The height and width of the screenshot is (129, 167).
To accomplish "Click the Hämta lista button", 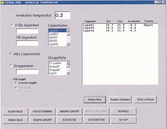I will point(95,100).
